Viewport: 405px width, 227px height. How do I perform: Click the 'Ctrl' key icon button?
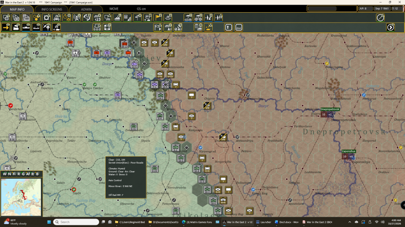pyautogui.click(x=239, y=27)
